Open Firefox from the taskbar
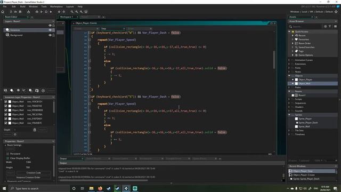The height and width of the screenshot is (192, 341). tap(100, 188)
